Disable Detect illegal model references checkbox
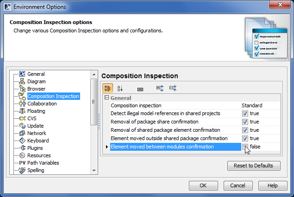This screenshot has height=197, width=294. click(245, 114)
